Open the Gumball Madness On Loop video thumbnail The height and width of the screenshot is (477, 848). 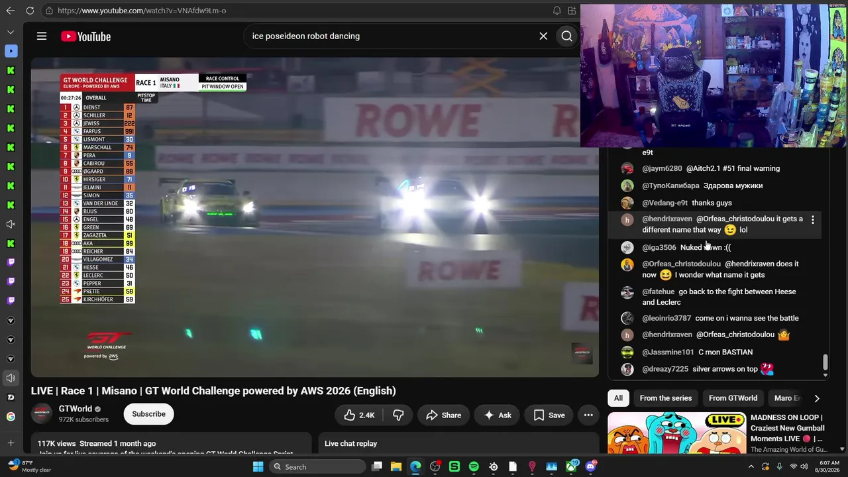676,433
